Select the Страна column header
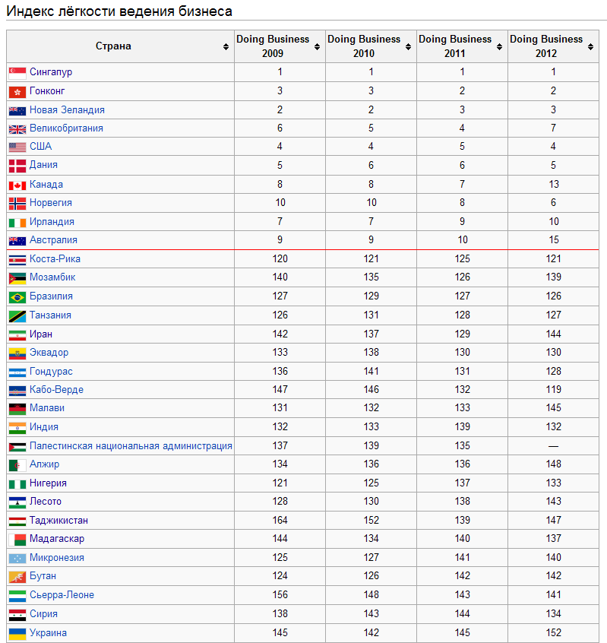The image size is (607, 643). coord(113,46)
